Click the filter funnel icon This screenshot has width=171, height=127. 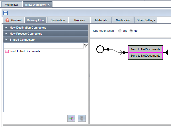tap(86, 46)
